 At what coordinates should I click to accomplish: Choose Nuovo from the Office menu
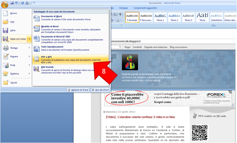[x=17, y=13]
